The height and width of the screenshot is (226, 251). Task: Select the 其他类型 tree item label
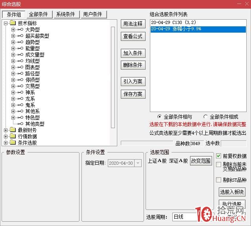pos(35,124)
